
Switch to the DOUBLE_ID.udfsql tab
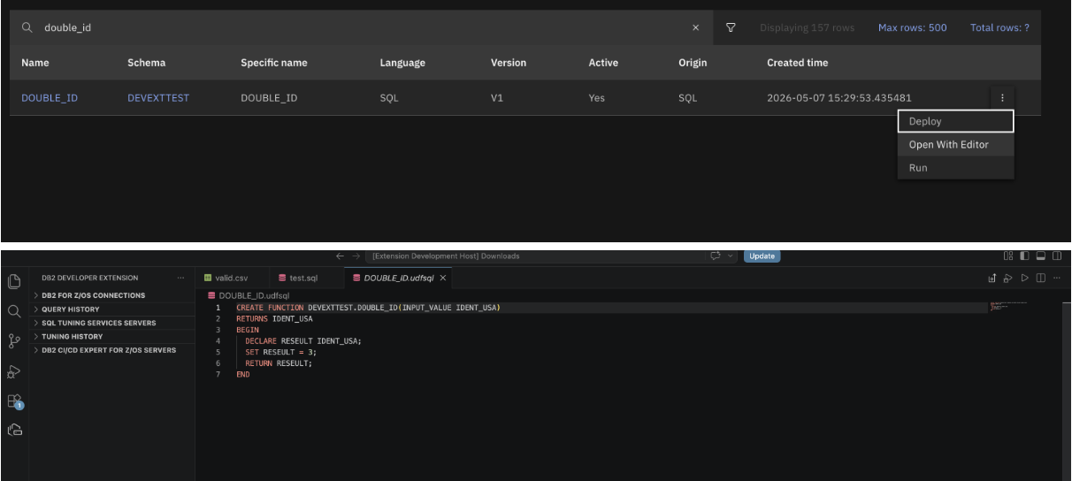[x=400, y=279]
